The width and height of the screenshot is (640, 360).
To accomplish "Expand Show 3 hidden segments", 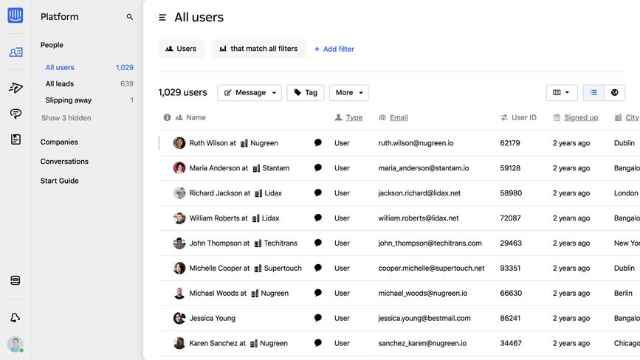I will 66,118.
